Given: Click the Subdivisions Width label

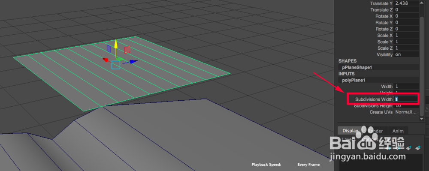Looking at the screenshot, I should 374,99.
